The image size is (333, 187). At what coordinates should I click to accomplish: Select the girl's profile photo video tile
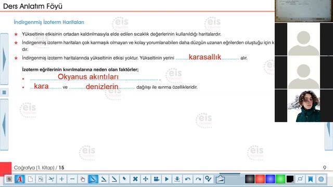[x=304, y=105]
